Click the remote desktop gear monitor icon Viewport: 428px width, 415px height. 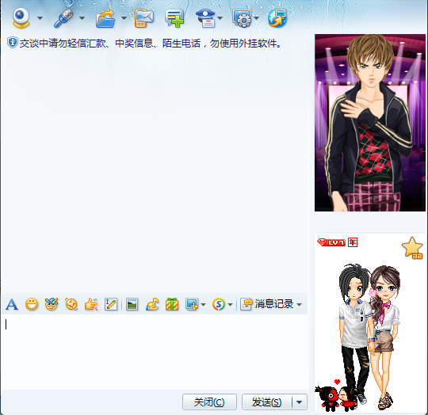click(242, 18)
